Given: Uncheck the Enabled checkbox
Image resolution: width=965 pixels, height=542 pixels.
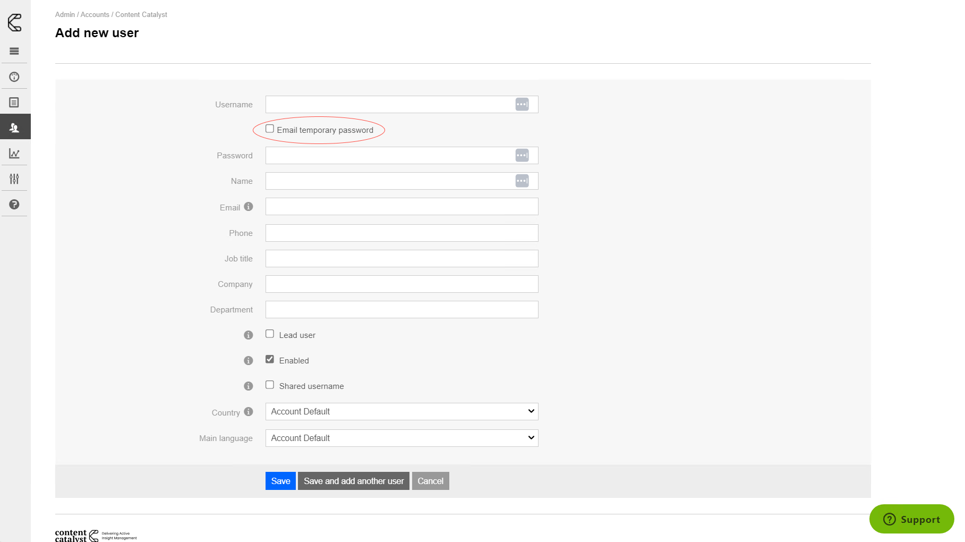Looking at the screenshot, I should click(x=270, y=360).
